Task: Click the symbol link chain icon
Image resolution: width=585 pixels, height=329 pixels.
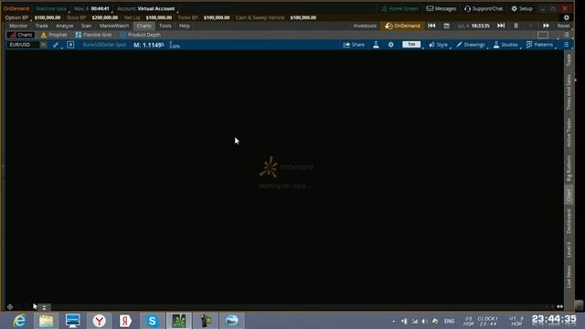Action: pos(56,45)
